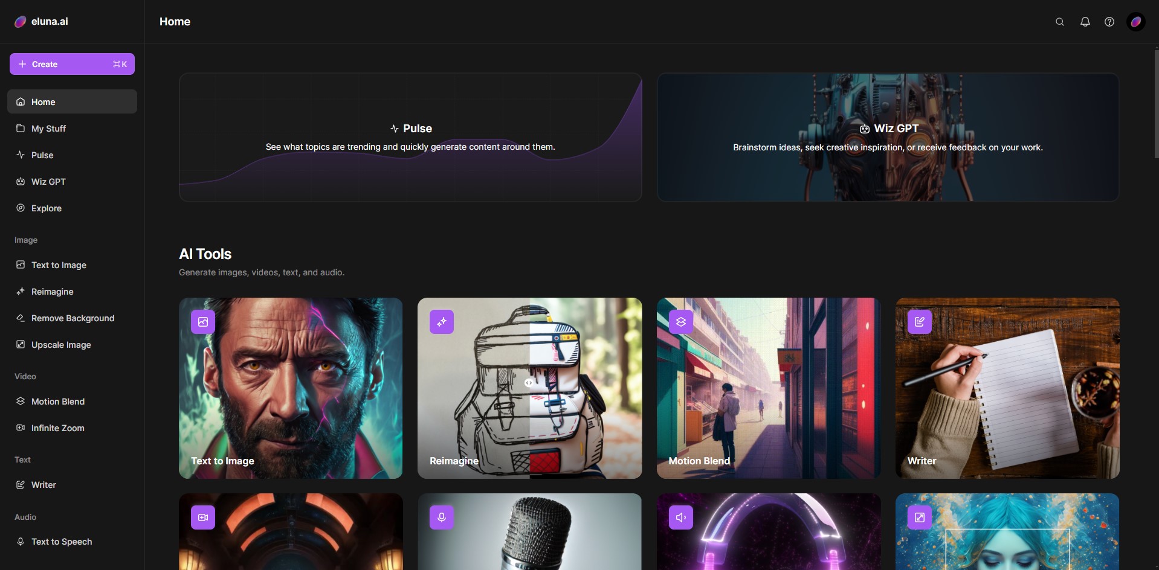Image resolution: width=1159 pixels, height=570 pixels.
Task: Open notifications bell icon
Action: coord(1085,22)
